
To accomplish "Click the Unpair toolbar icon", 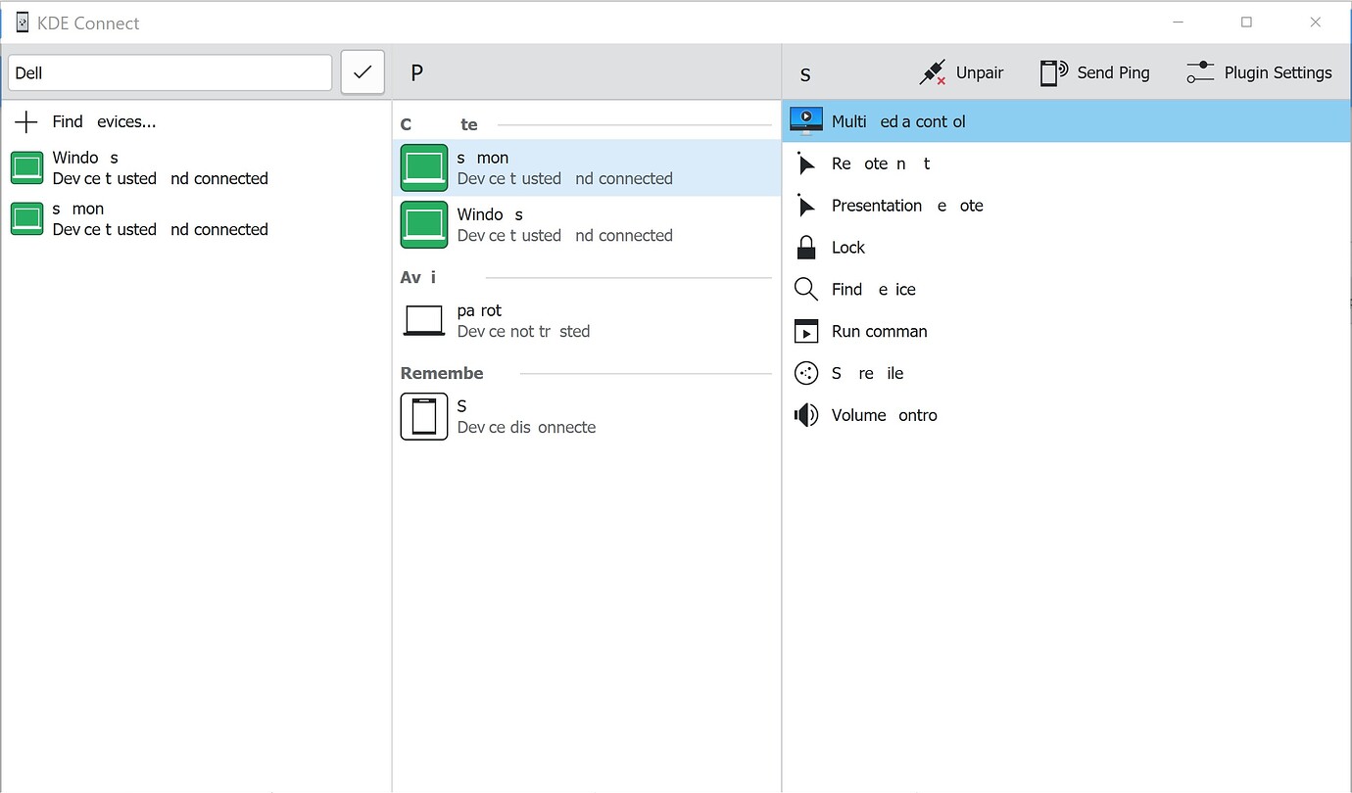I will pyautogui.click(x=932, y=71).
